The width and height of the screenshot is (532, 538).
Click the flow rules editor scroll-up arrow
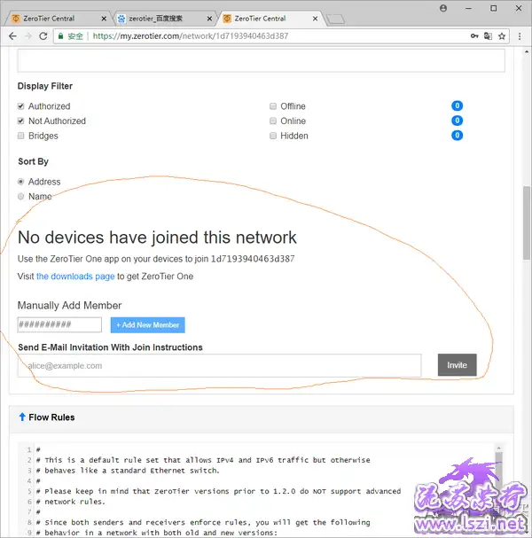point(498,448)
